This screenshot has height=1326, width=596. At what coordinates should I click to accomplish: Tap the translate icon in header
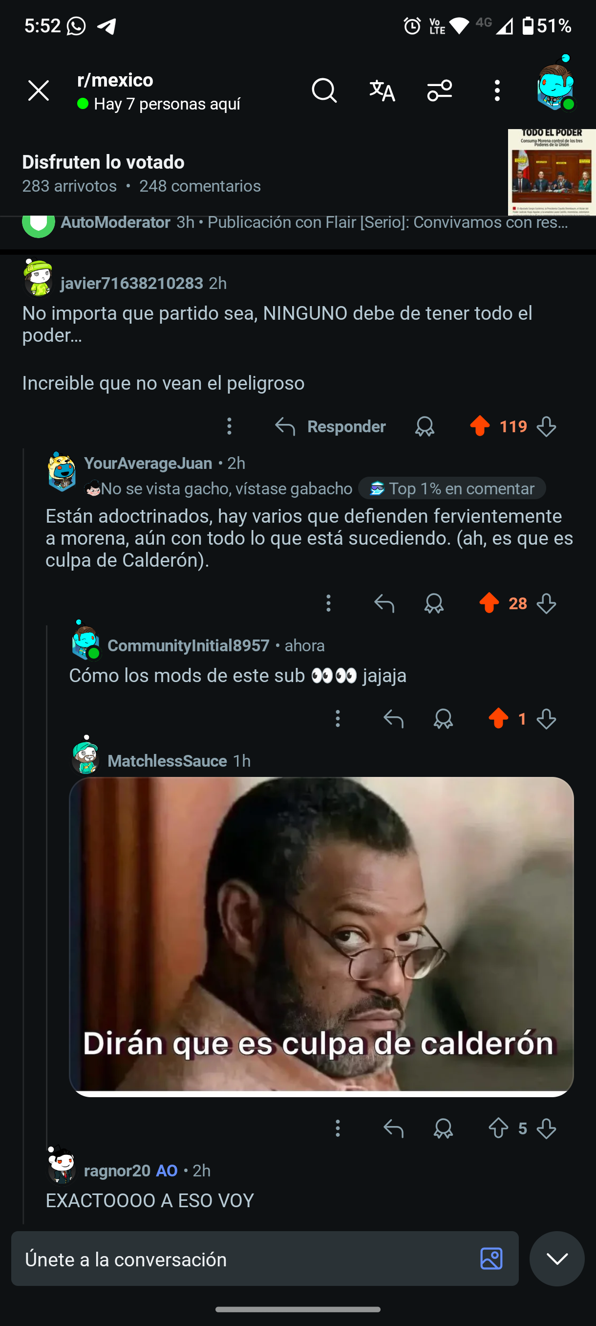click(x=382, y=90)
